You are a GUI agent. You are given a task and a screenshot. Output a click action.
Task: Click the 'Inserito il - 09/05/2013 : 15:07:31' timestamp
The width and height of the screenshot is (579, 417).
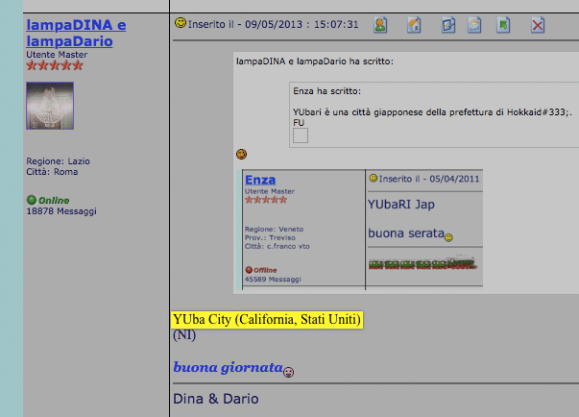274,24
